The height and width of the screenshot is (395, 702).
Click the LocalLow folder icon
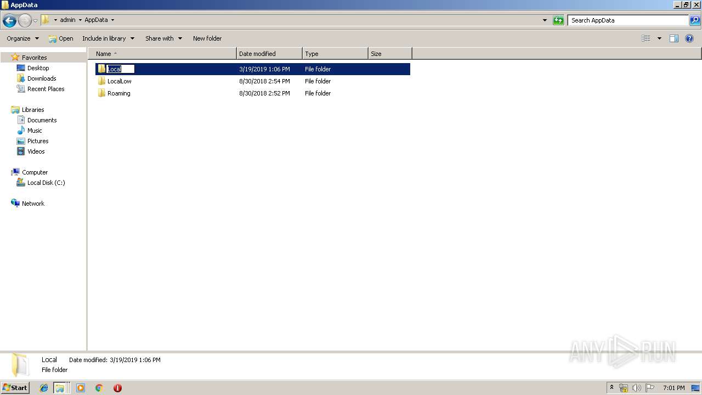point(101,81)
